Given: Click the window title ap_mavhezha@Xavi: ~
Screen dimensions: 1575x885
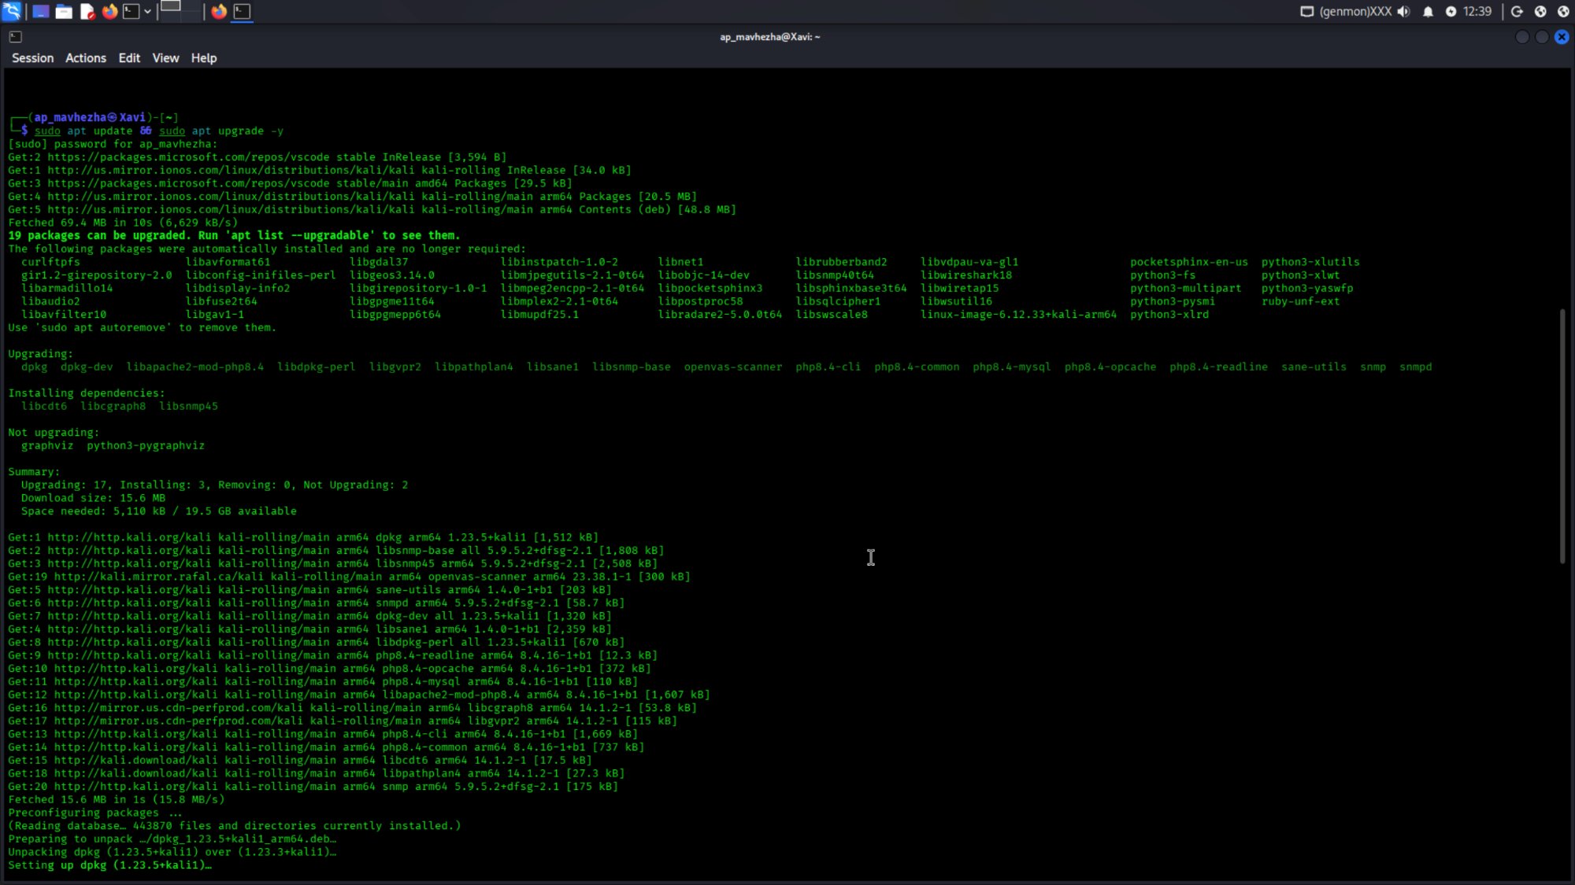Looking at the screenshot, I should pos(769,37).
